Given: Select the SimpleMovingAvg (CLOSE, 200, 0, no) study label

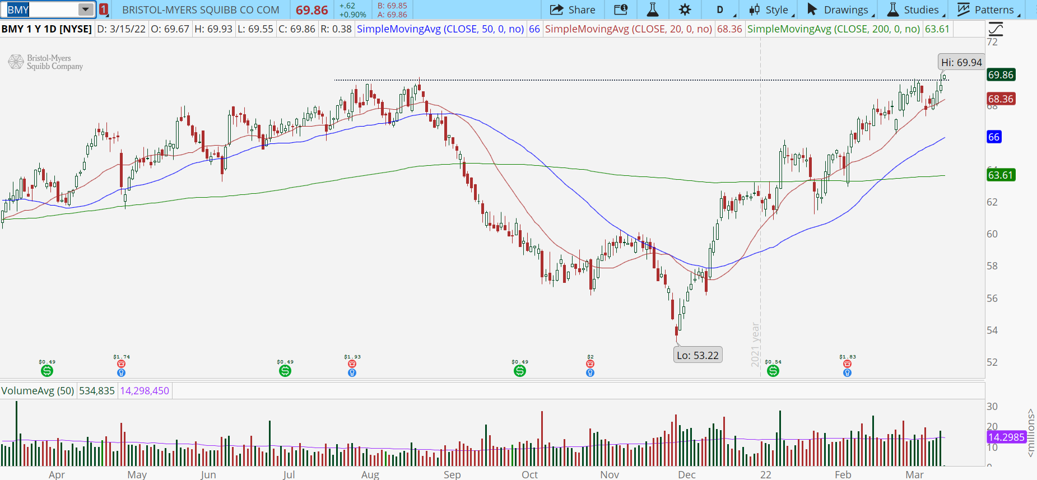Looking at the screenshot, I should coord(834,29).
